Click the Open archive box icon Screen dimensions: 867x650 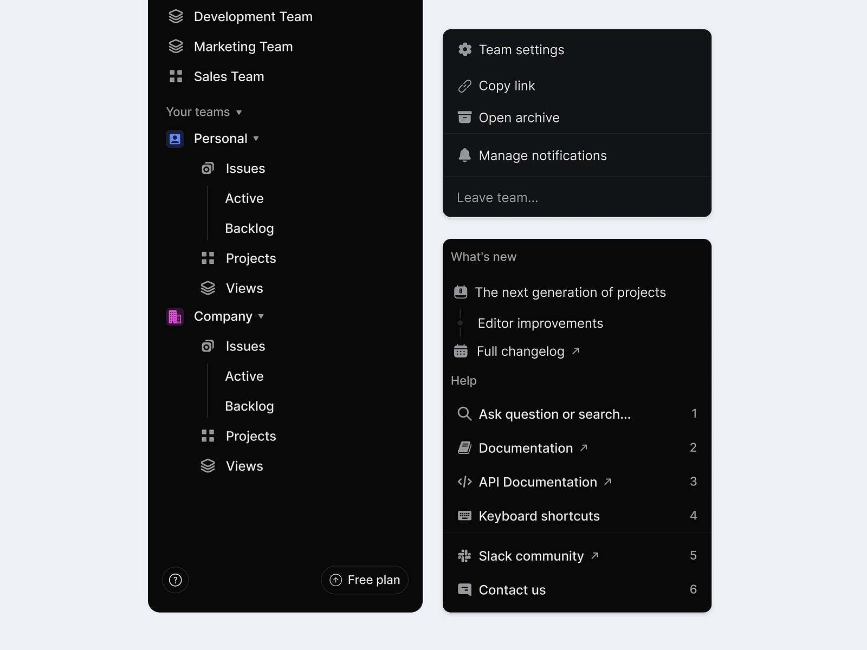pyautogui.click(x=464, y=117)
